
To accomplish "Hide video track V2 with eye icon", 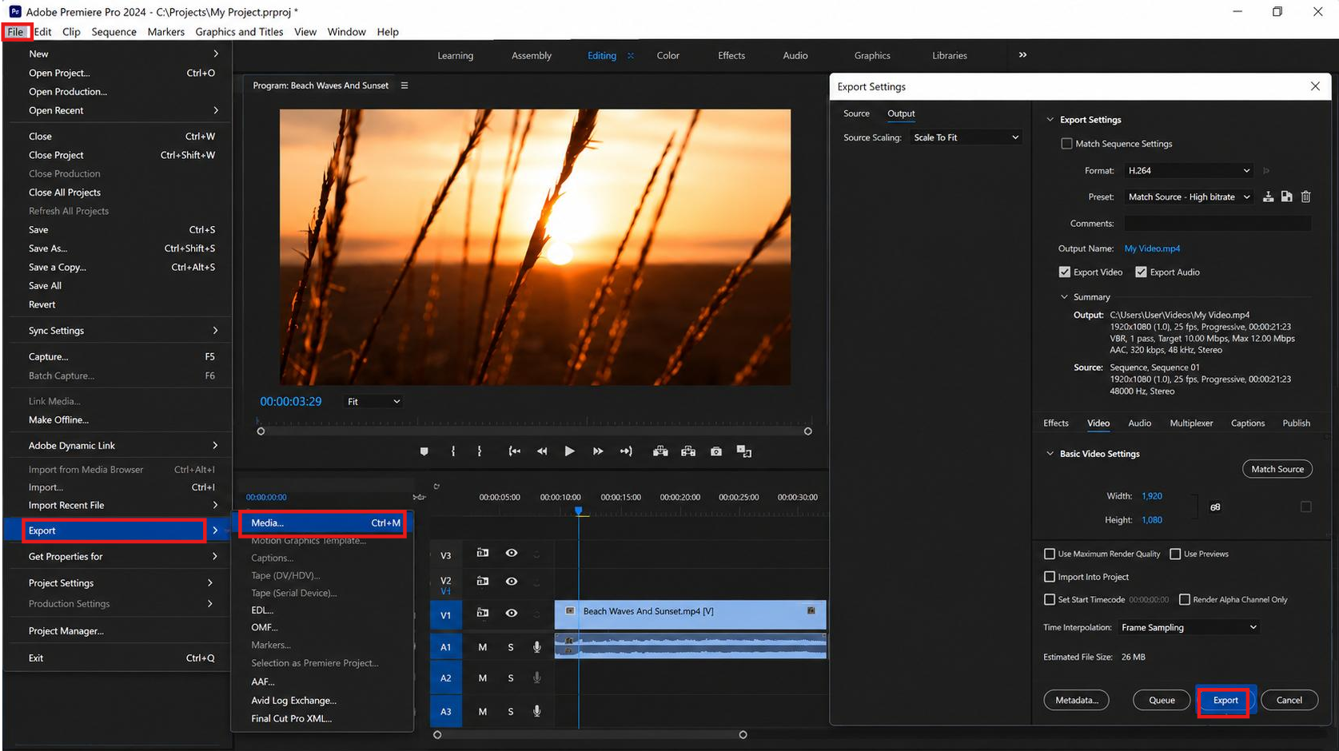I will tap(512, 581).
